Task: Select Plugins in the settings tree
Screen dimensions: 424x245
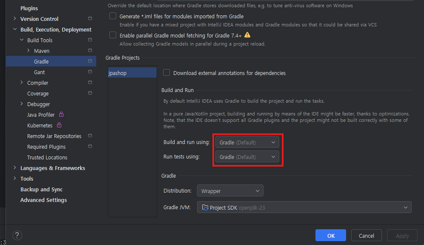Action: pos(29,8)
